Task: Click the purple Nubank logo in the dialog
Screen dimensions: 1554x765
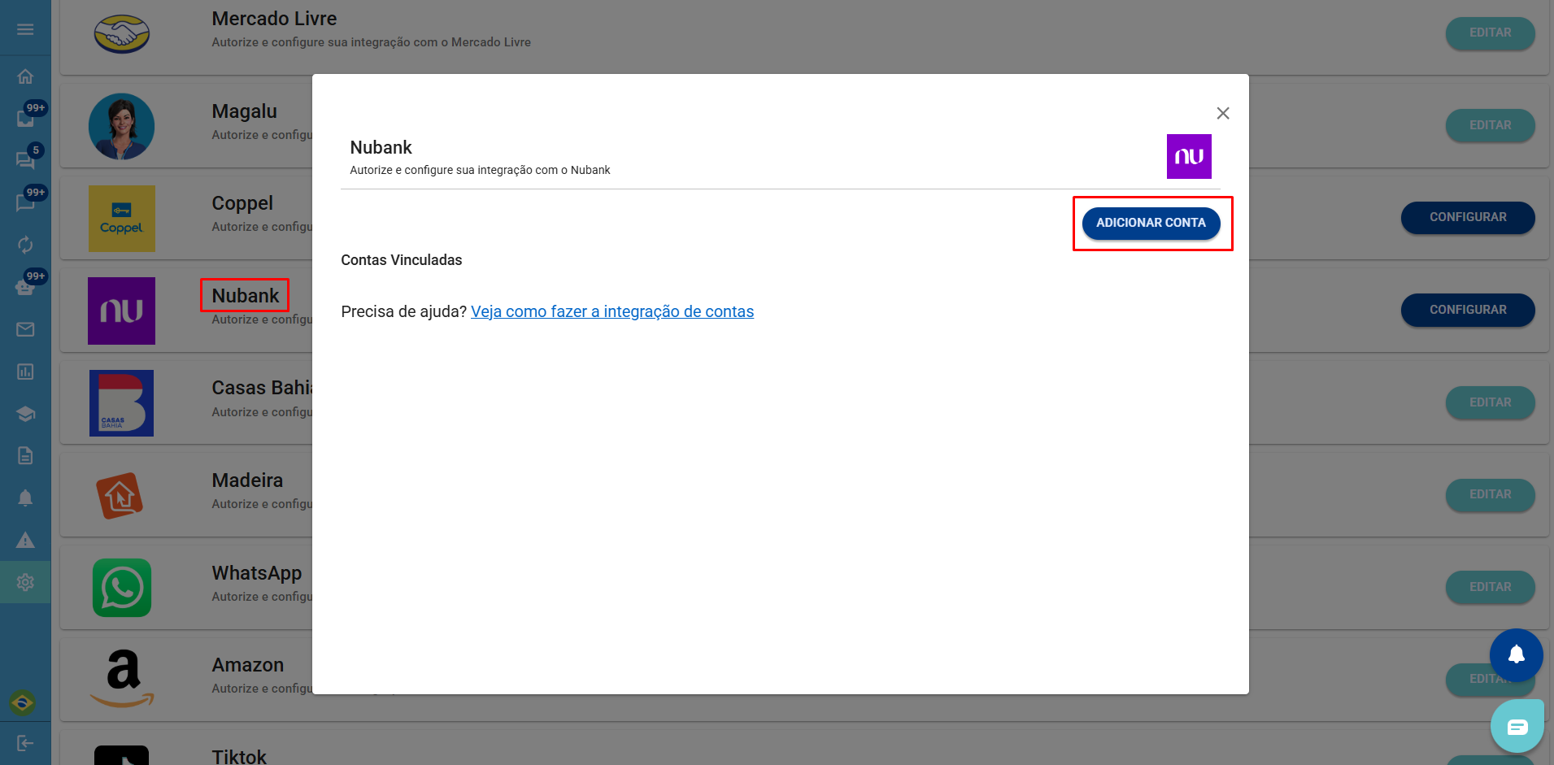Action: tap(1189, 156)
